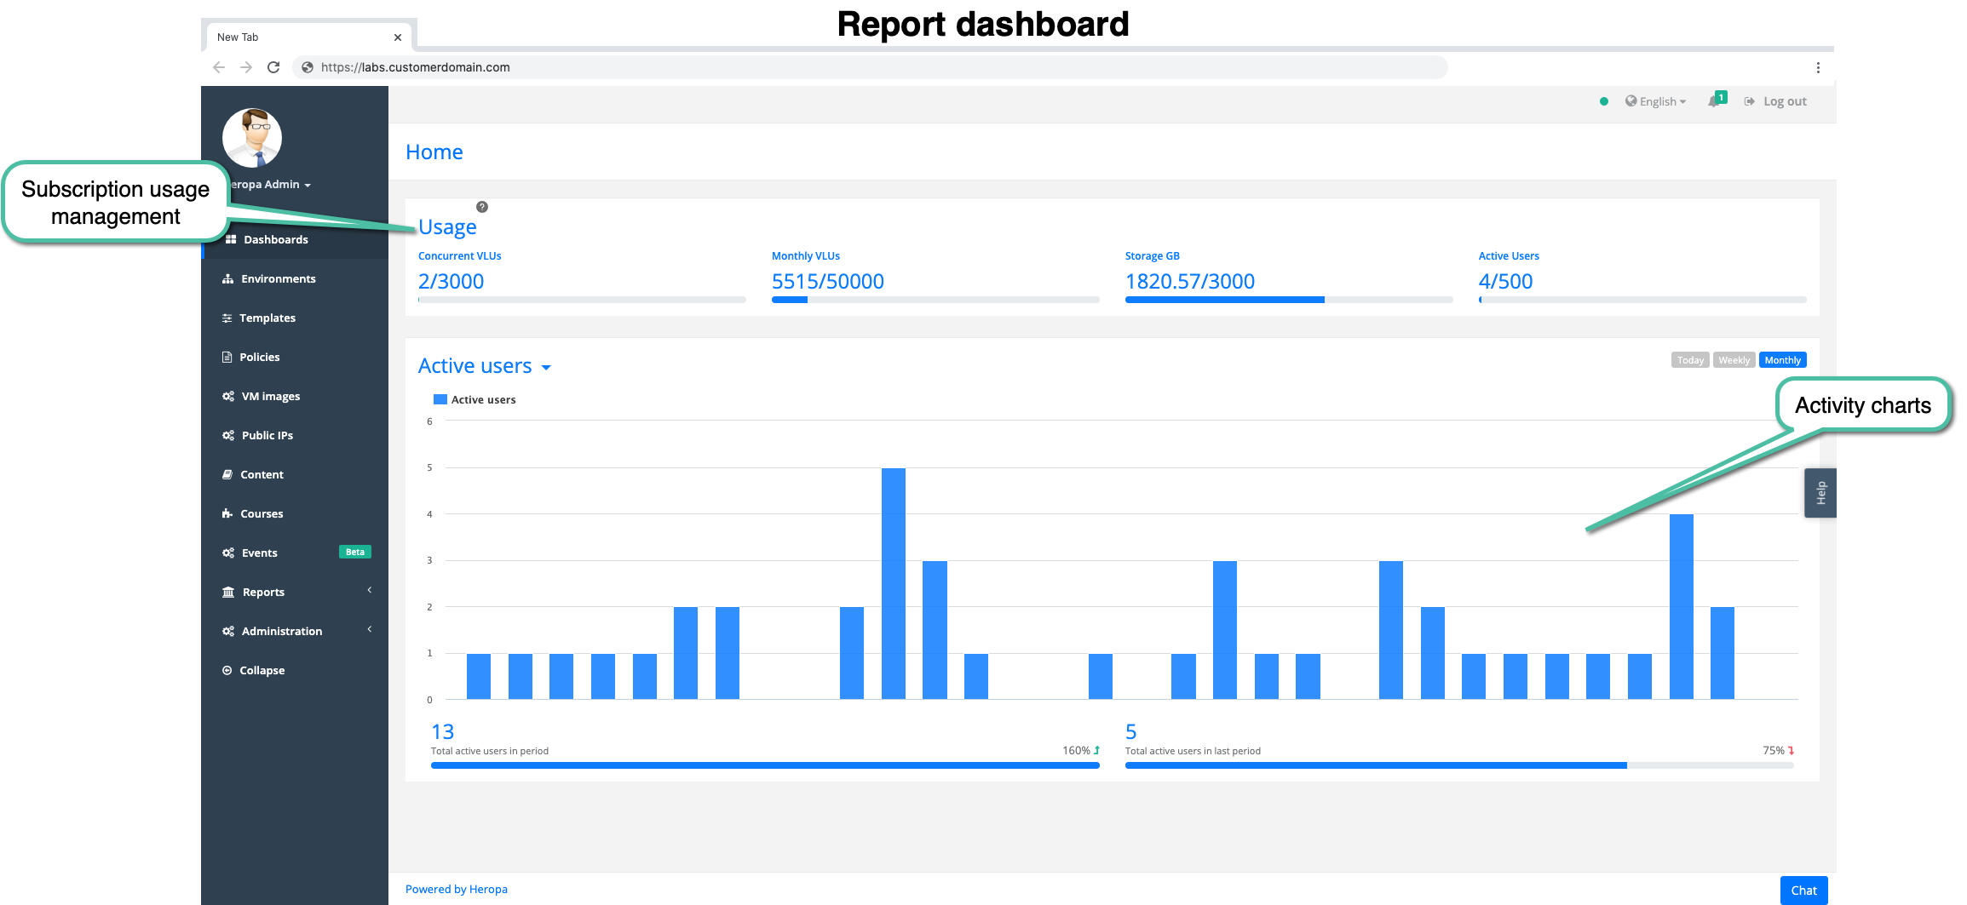Reload the page with the browser refresh icon

point(273,67)
